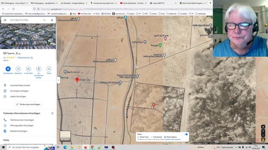Image resolution: width=268 pixels, height=150 pixels.
Task: Click the Speichern save icon
Action: click(x=18, y=69)
